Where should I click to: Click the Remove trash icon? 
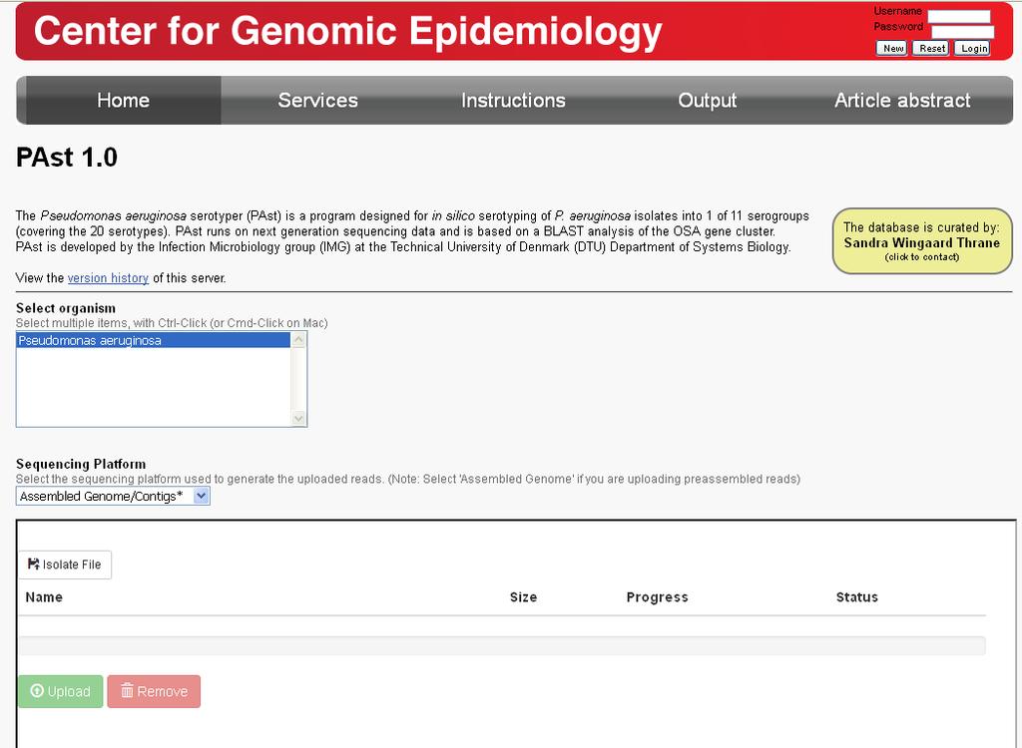click(x=127, y=690)
